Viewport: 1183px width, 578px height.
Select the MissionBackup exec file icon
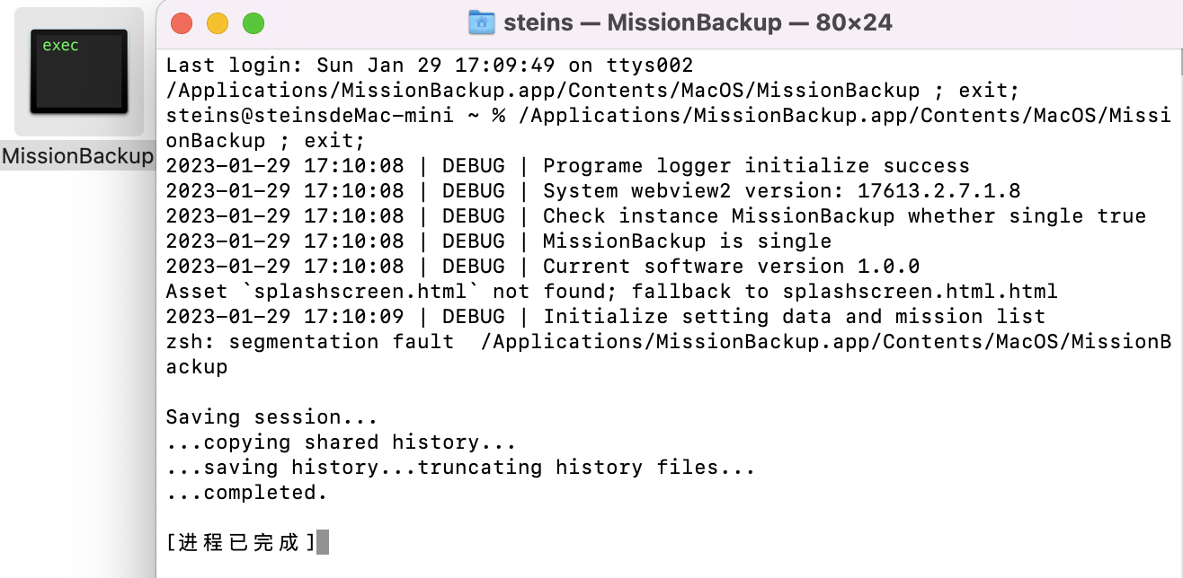[78, 72]
